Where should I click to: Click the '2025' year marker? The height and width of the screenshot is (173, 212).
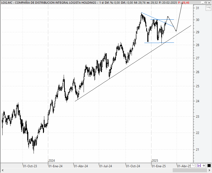pyautogui.click(x=155, y=161)
